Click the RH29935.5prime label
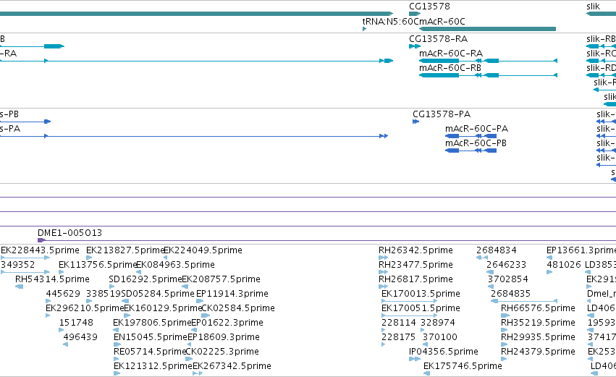This screenshot has height=377, width=616. 538,337
